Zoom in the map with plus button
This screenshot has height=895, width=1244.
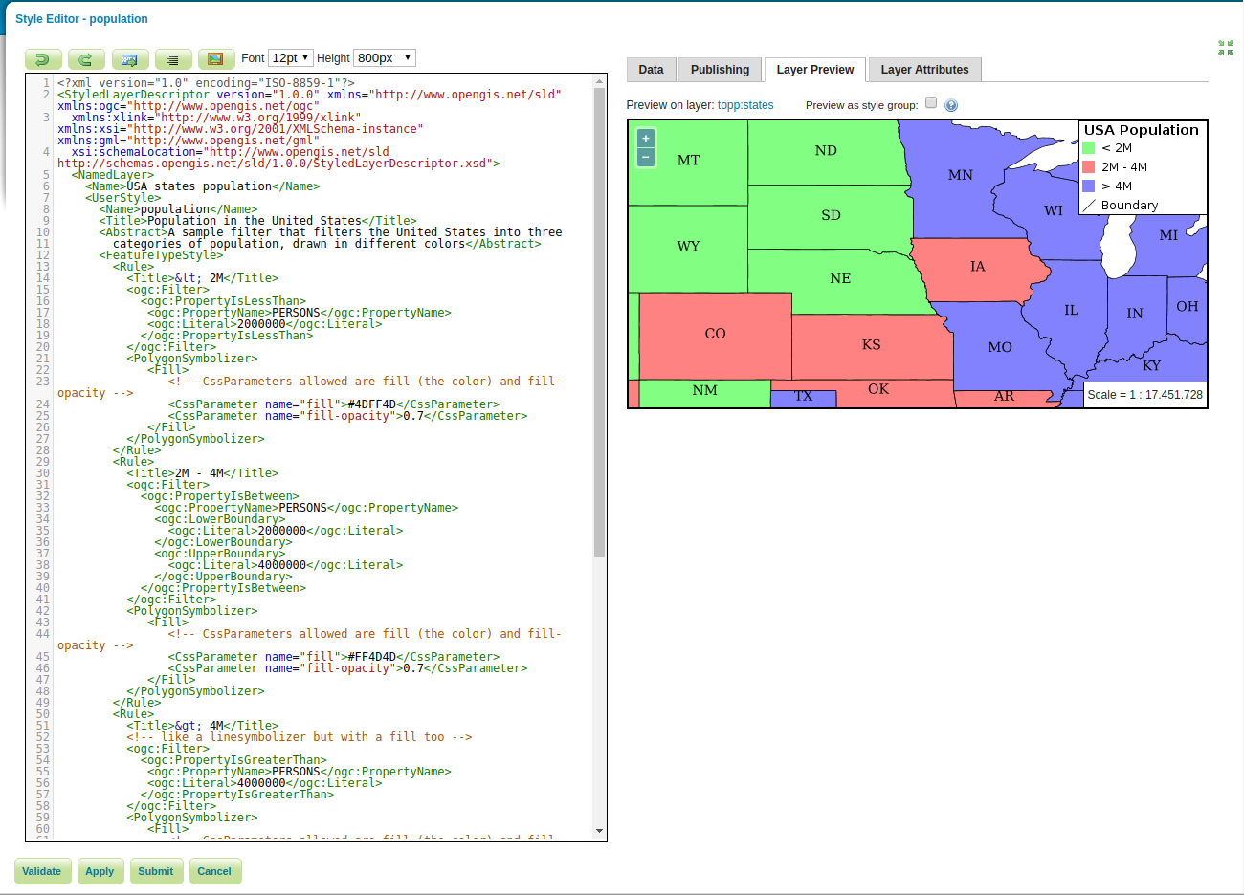tap(646, 138)
